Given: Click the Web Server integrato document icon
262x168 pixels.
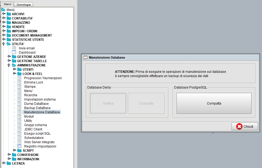Looking at the screenshot, I should (19, 142).
